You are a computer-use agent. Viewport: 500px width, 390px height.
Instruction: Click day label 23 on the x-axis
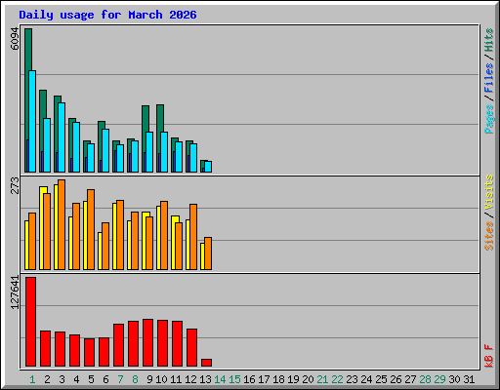click(x=352, y=379)
